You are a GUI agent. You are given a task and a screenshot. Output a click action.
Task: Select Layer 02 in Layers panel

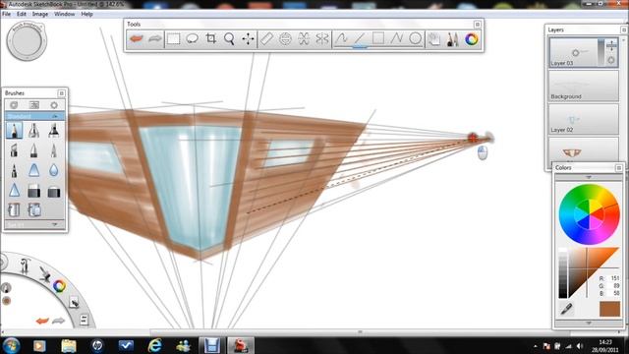[584, 119]
